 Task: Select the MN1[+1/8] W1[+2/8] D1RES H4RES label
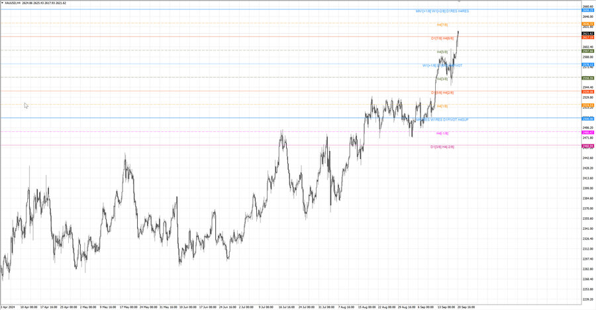tap(442, 11)
